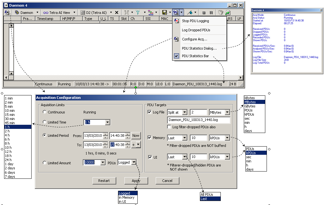
Task: Open the Daemon toolbar dropdown
Action: coord(37,13)
